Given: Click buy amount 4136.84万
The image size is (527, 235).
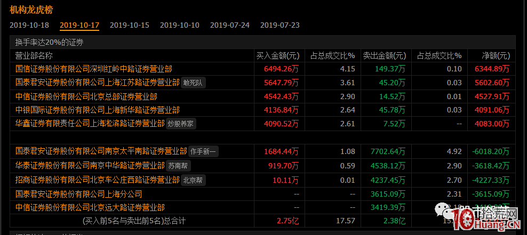Looking at the screenshot, I should tap(281, 110).
